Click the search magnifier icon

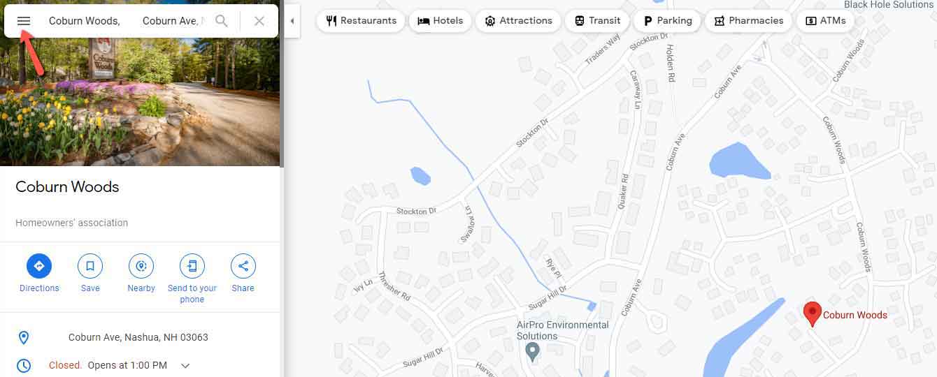pos(222,21)
